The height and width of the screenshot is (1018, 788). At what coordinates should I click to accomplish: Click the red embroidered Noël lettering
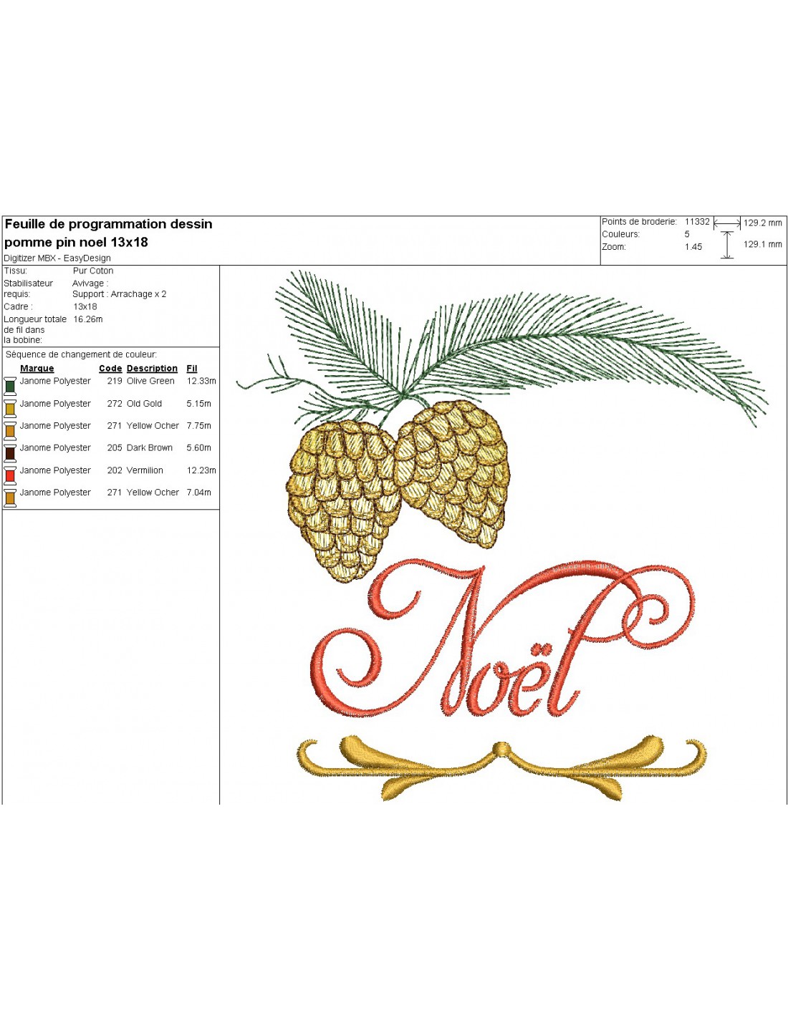tap(501, 644)
